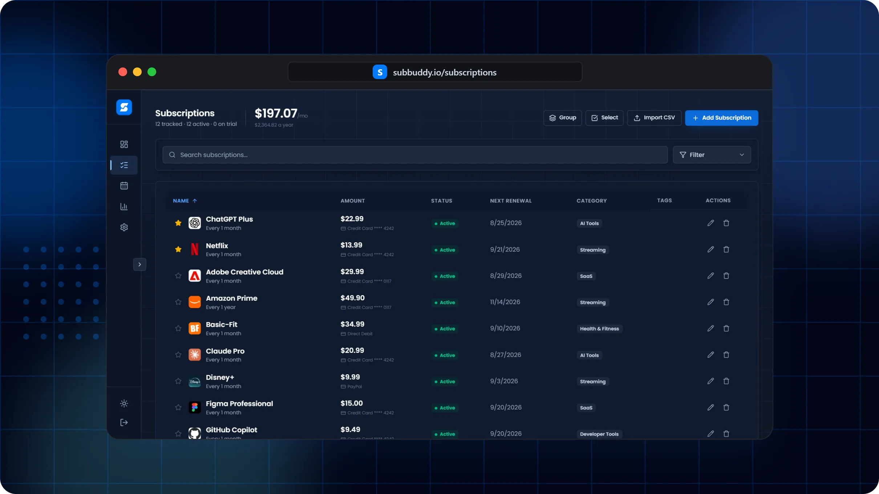Image resolution: width=879 pixels, height=494 pixels.
Task: Favorite Adobe Creative Cloud with its star
Action: [178, 276]
